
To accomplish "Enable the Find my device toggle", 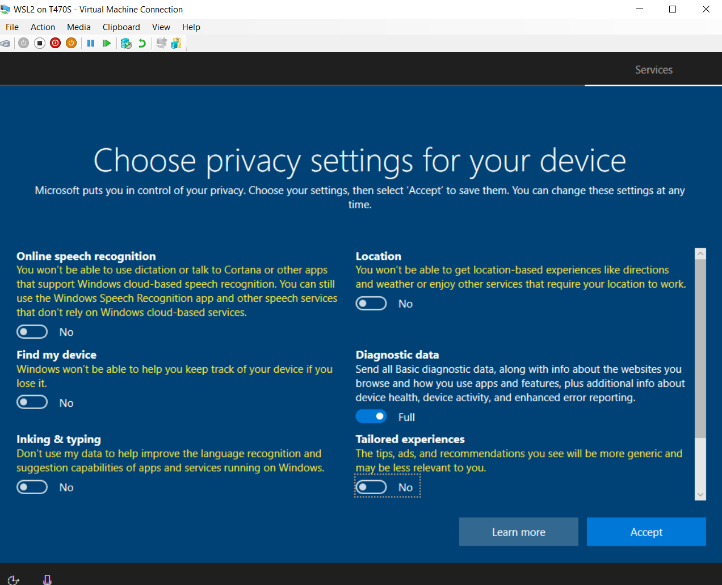I will point(32,403).
